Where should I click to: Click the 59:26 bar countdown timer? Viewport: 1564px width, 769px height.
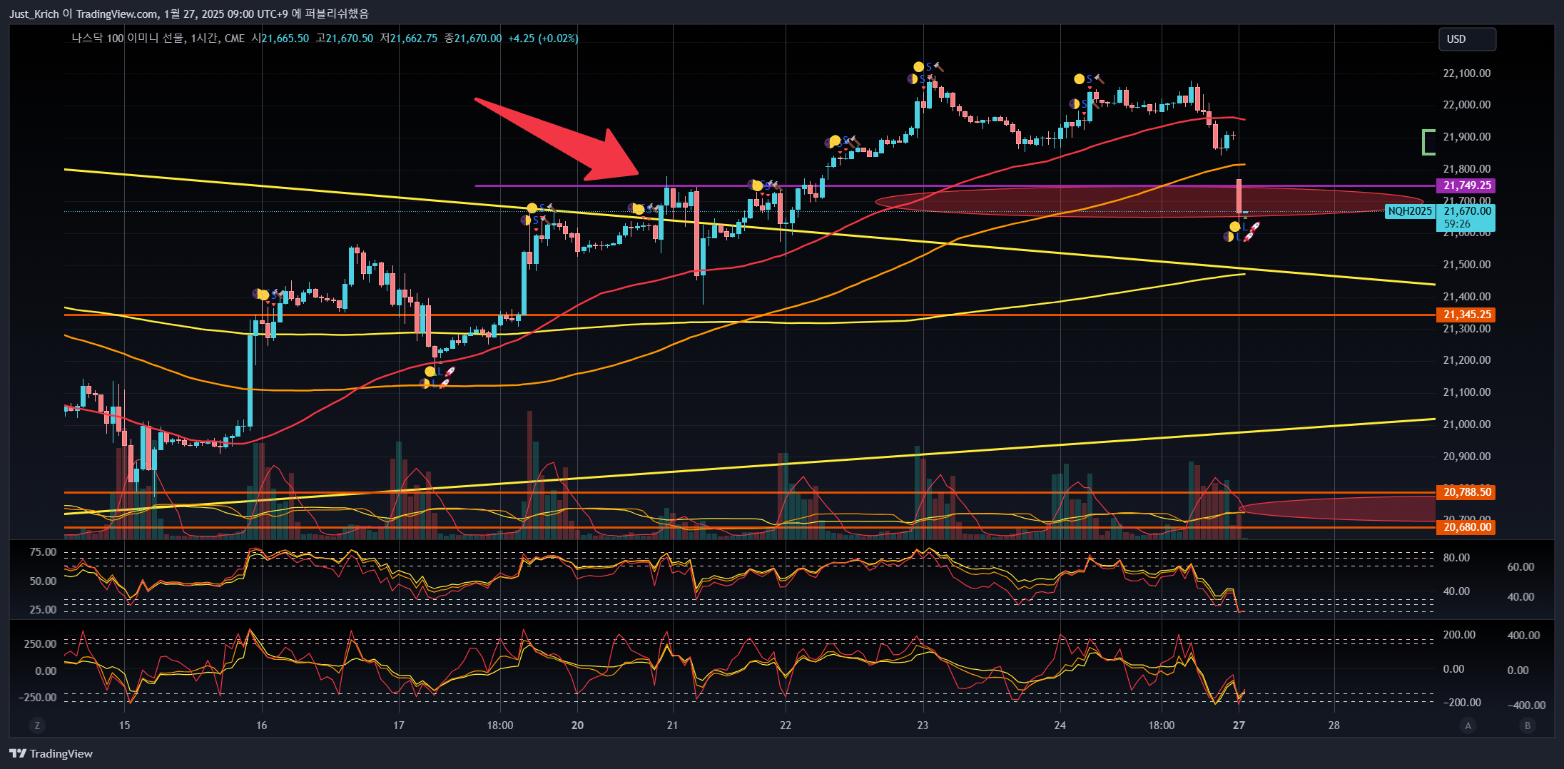[x=1457, y=224]
